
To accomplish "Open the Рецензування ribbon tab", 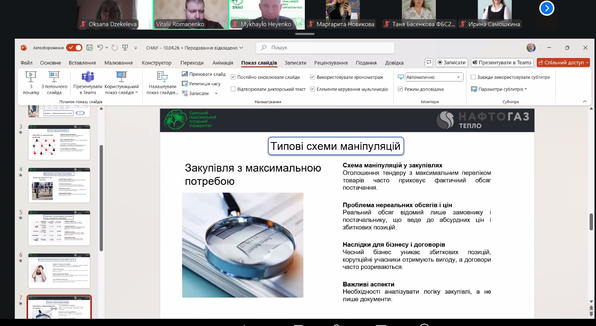I will point(331,63).
